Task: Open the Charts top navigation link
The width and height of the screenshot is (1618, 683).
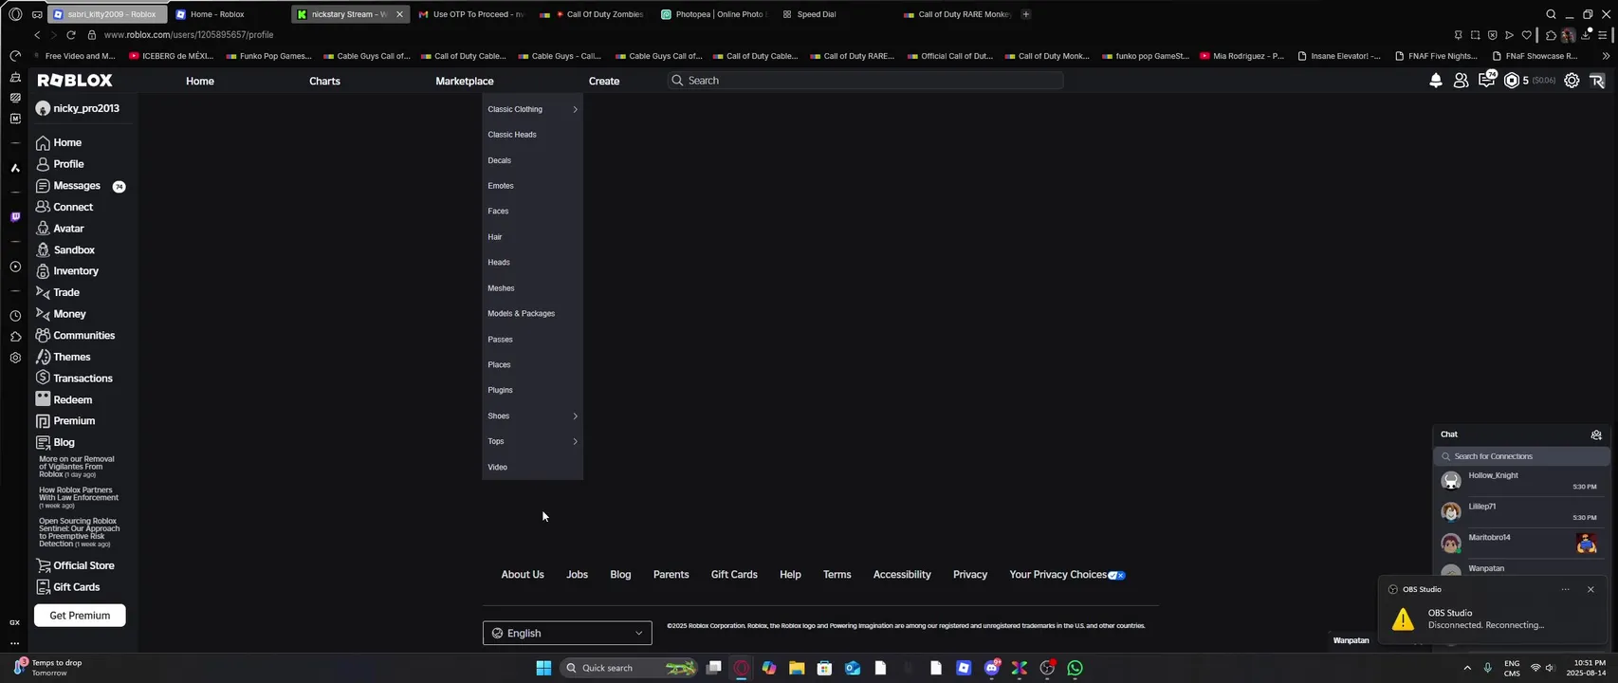Action: tap(324, 81)
